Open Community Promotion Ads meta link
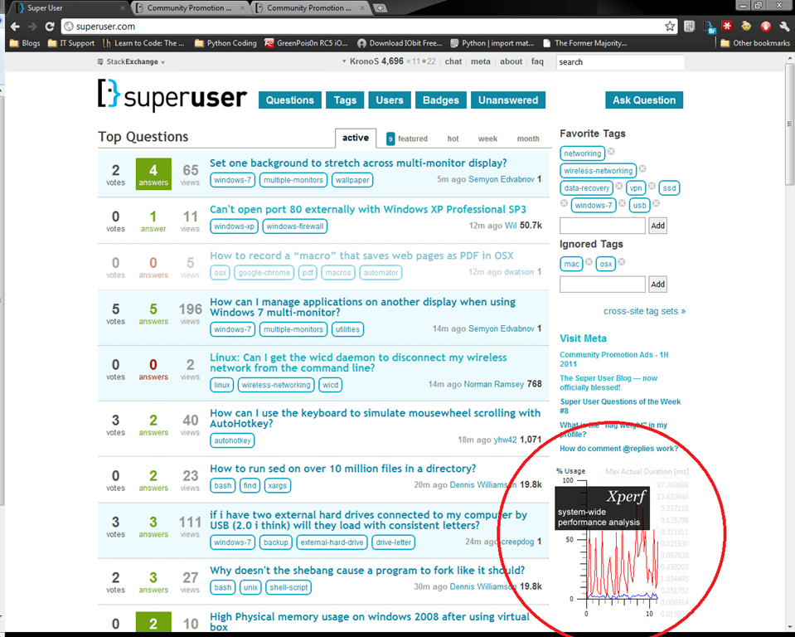Image resolution: width=795 pixels, height=637 pixels. coord(613,359)
